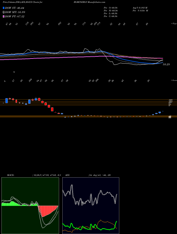Click the 109 price level label

(x=170, y=100)
